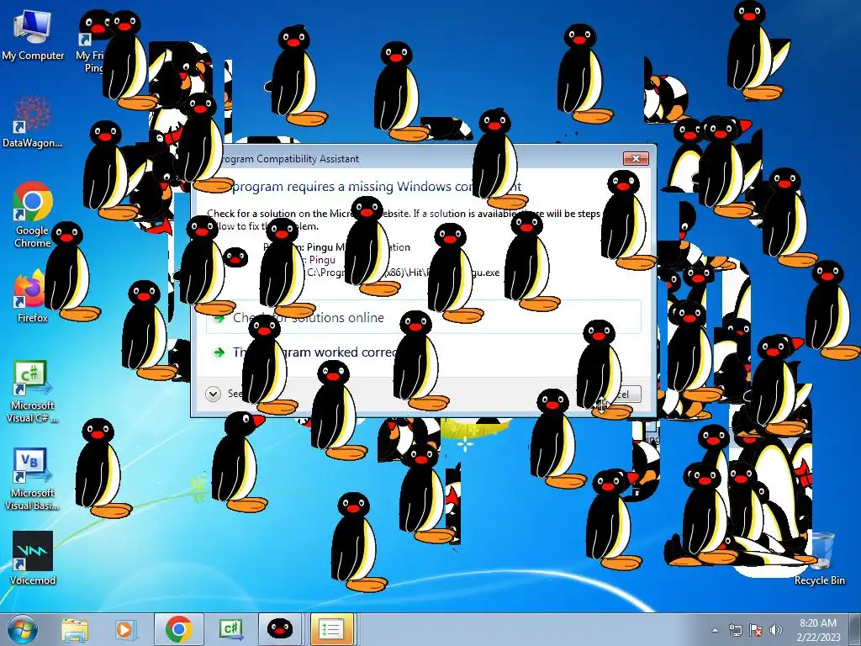Screen dimensions: 861x646
Task: Choose Check for solutions online
Action: (x=424, y=317)
